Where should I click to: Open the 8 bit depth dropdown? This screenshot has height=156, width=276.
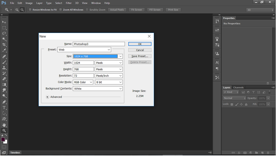(x=109, y=82)
